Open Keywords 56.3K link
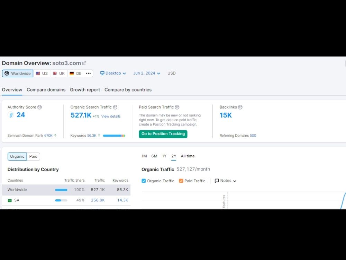The image size is (346, 260). click(92, 136)
